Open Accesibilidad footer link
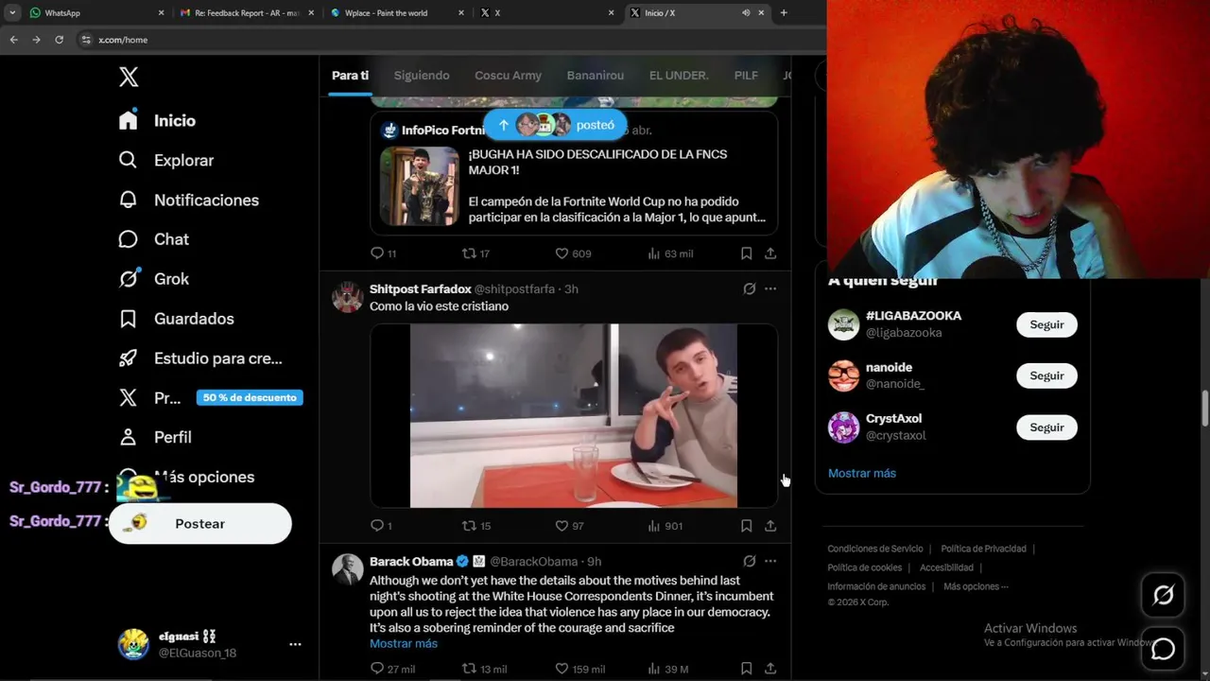 [946, 567]
